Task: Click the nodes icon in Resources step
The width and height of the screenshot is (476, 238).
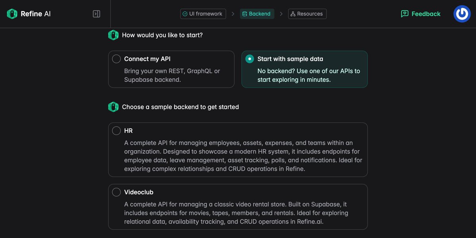Action: pos(293,14)
